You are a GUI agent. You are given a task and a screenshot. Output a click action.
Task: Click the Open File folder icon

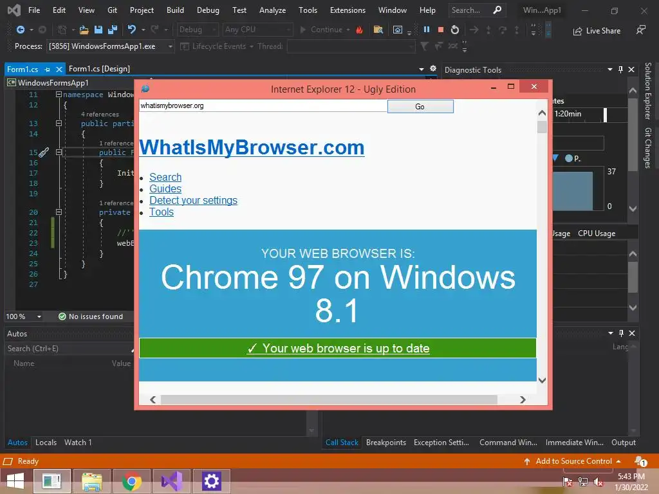point(84,30)
